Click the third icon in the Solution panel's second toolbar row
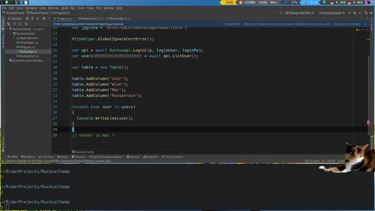The width and height of the screenshot is (375, 211). click(x=20, y=24)
